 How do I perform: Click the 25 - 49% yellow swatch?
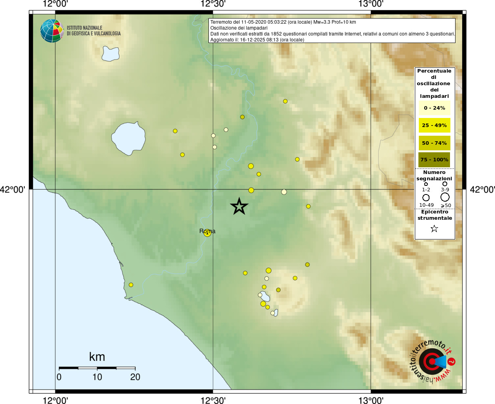tap(434, 125)
